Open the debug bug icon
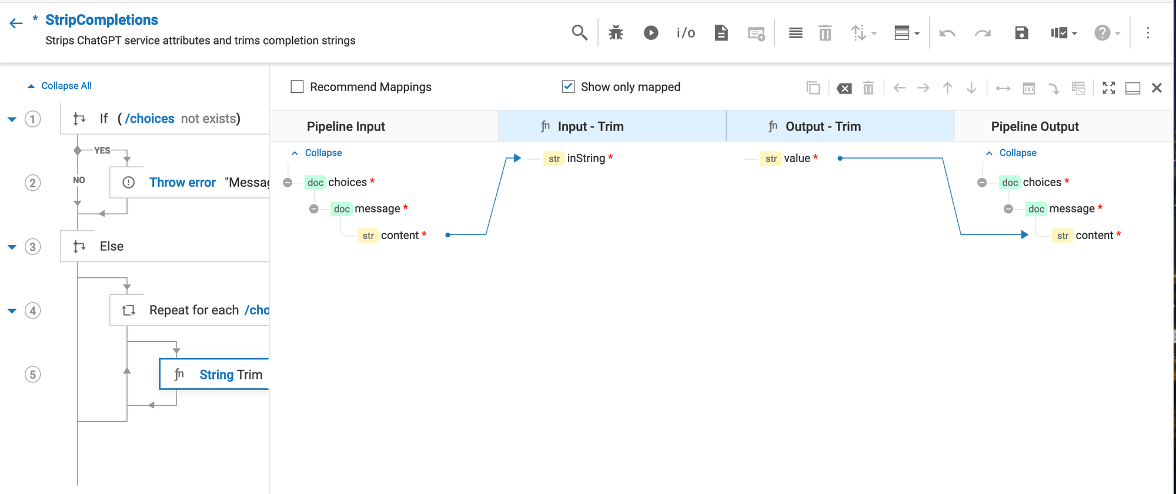1176x494 pixels. click(x=616, y=33)
